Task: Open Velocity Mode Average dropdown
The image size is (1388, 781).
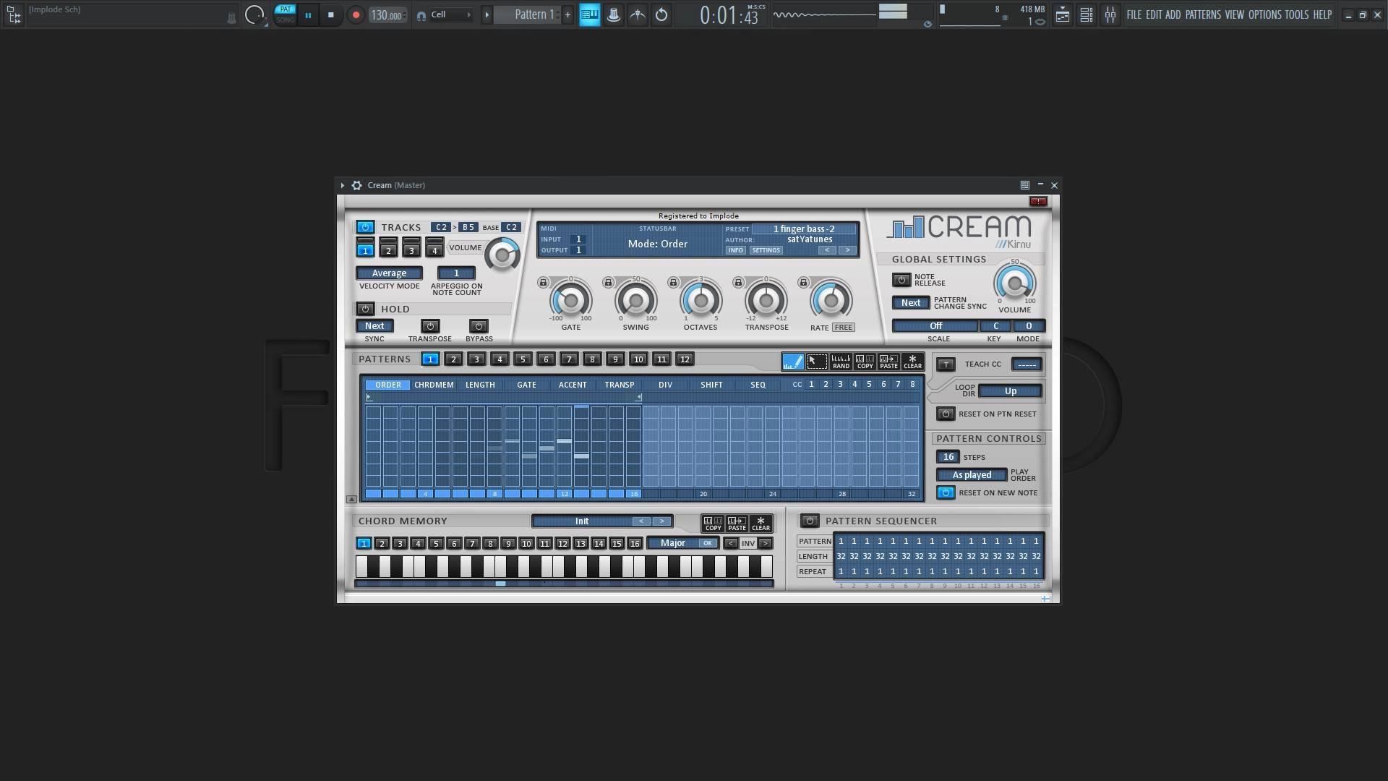Action: coord(389,273)
